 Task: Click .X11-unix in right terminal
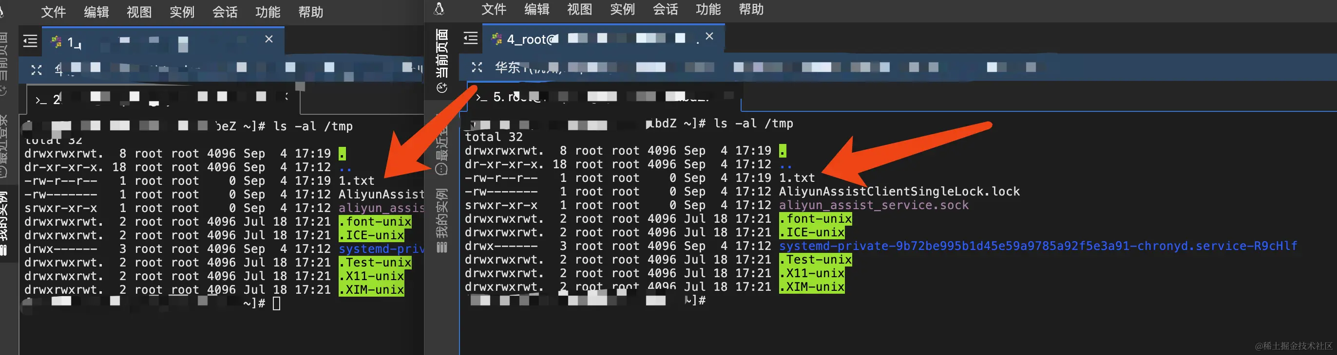(812, 273)
